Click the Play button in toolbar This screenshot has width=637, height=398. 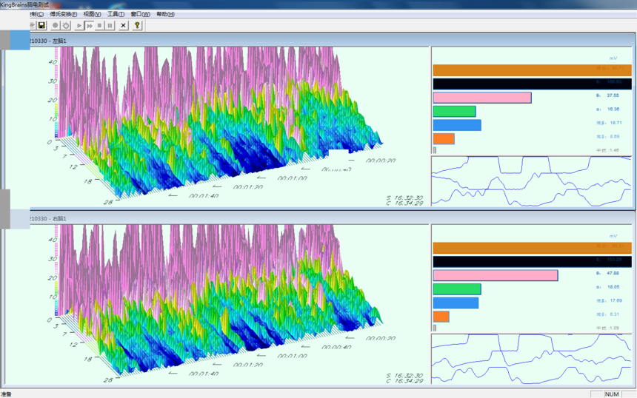tap(79, 26)
